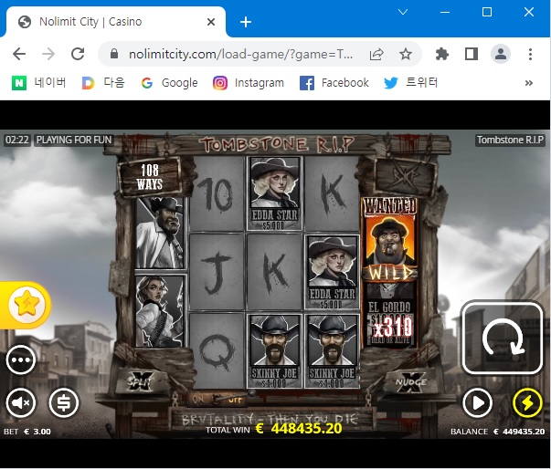Image resolution: width=551 pixels, height=469 pixels.
Task: Unmute the game sound speaker icon
Action: click(x=21, y=402)
